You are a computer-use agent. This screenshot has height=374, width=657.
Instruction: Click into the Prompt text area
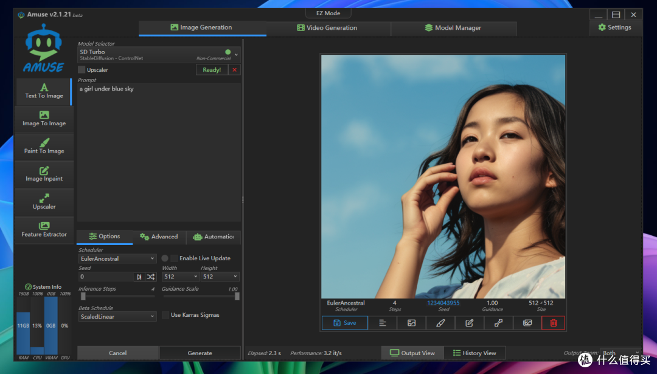click(159, 153)
